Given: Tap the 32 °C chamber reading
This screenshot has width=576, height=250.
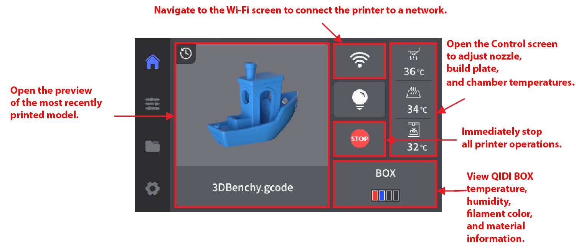Looking at the screenshot, I should tap(417, 147).
